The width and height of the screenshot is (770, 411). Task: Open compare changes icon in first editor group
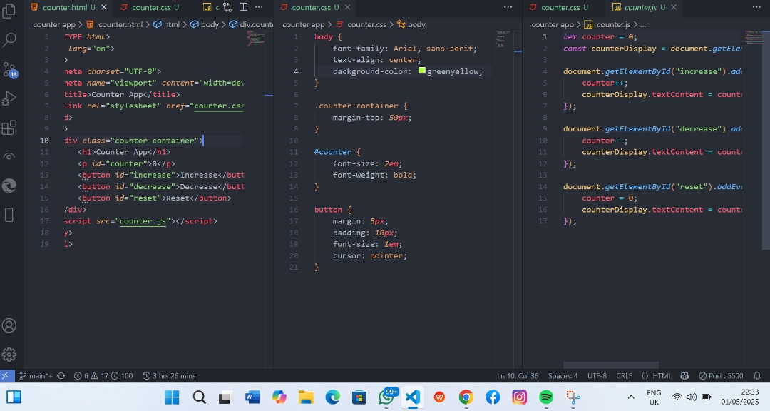point(227,7)
